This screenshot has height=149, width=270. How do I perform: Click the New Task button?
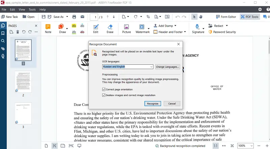(x=9, y=17)
